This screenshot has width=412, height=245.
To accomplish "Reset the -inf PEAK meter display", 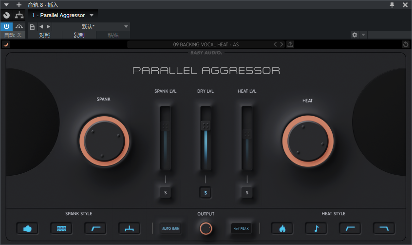I will (241, 228).
